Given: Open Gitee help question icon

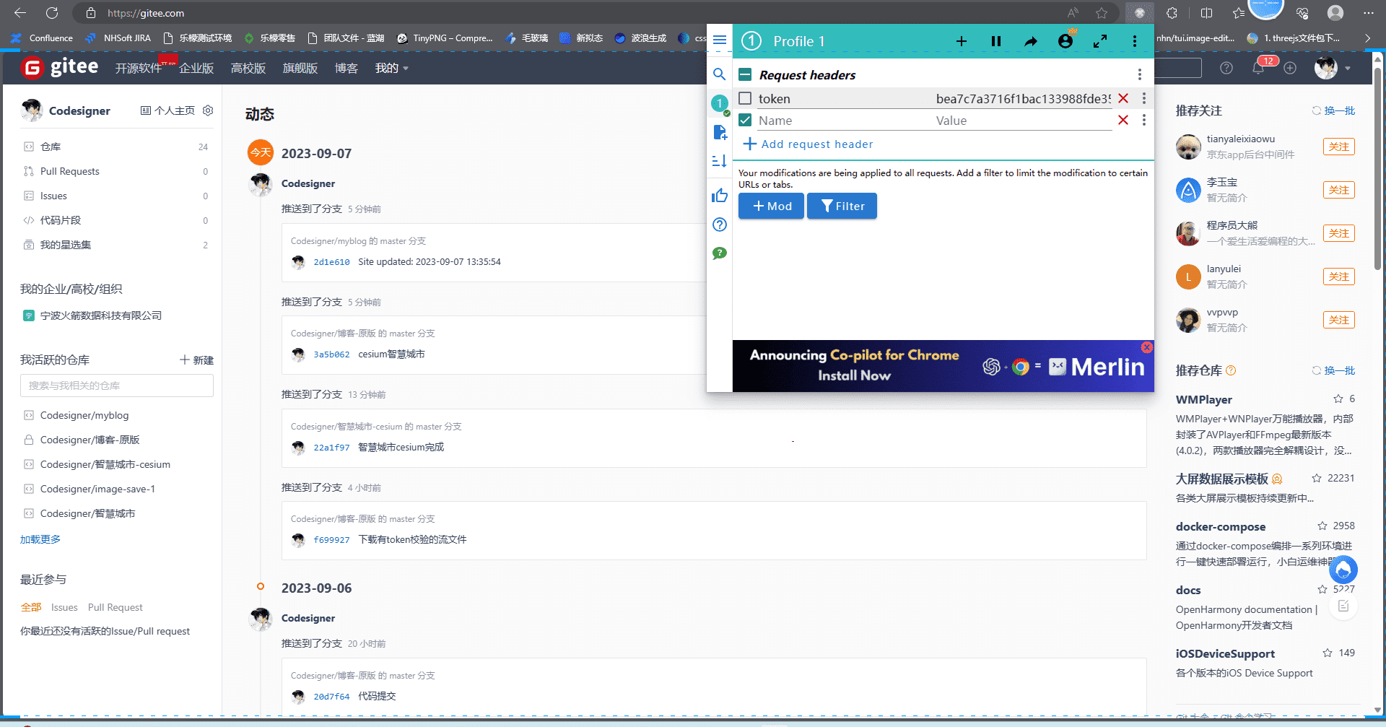Looking at the screenshot, I should pos(1226,68).
